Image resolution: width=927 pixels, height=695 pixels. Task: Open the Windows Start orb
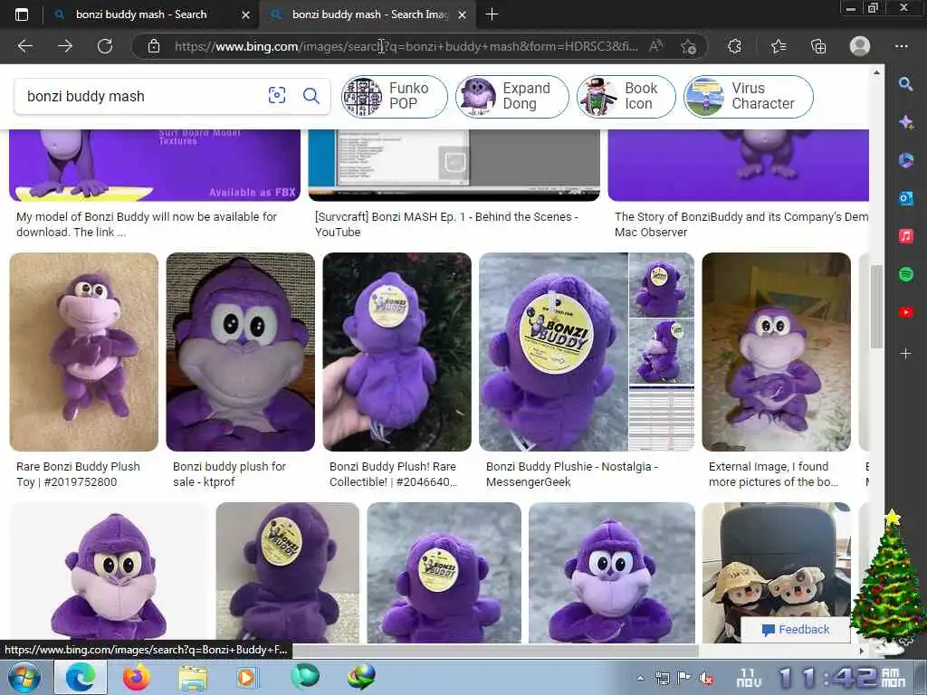pos(24,677)
